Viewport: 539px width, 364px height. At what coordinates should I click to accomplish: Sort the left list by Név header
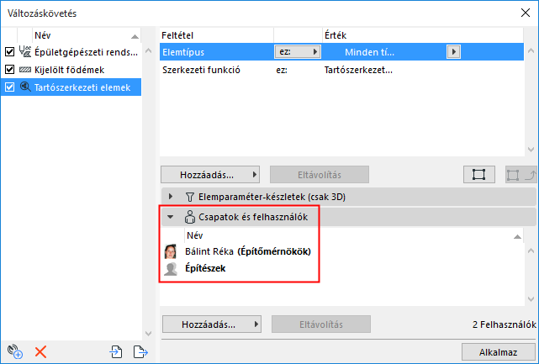[86, 35]
